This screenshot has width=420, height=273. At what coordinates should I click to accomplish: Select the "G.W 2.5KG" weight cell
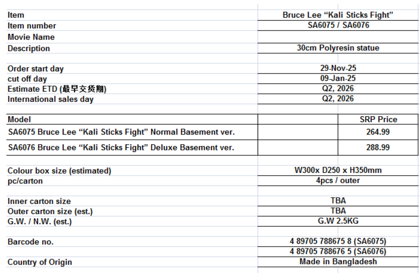click(338, 221)
